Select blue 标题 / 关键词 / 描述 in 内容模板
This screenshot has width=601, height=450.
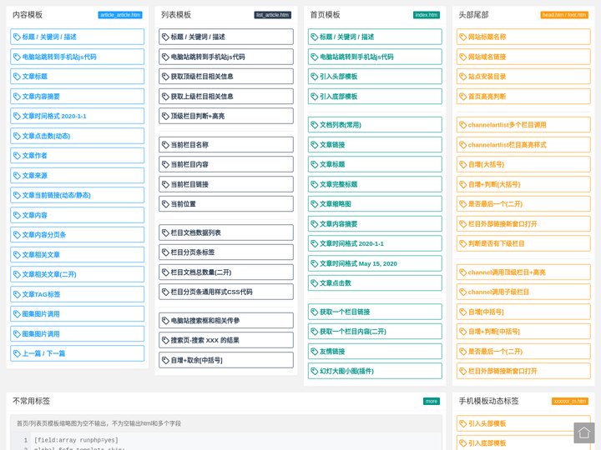click(78, 37)
